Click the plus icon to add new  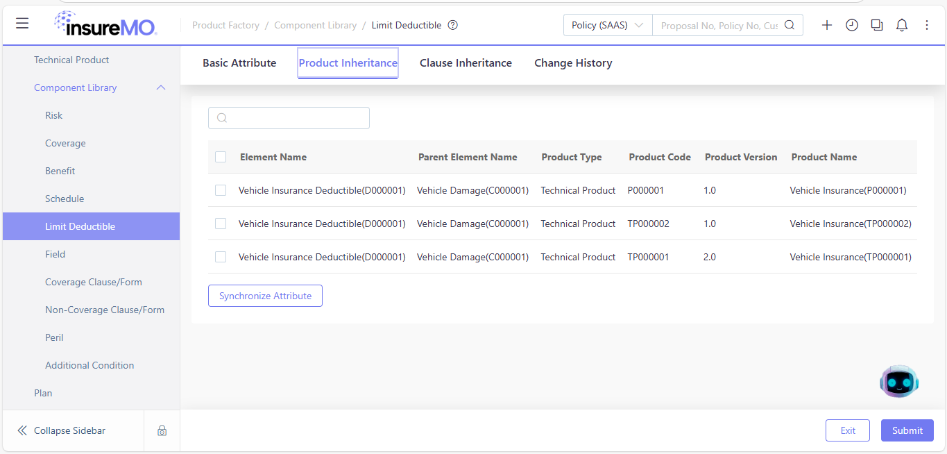[827, 25]
